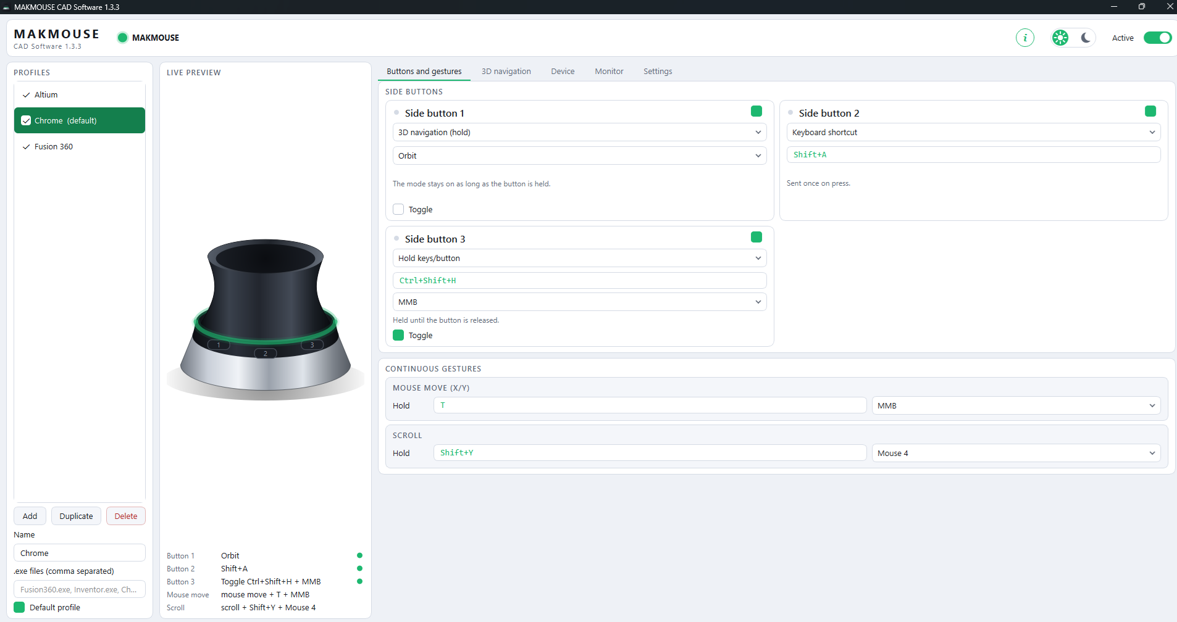This screenshot has width=1177, height=622.
Task: Go to the Settings tab
Action: 658,72
